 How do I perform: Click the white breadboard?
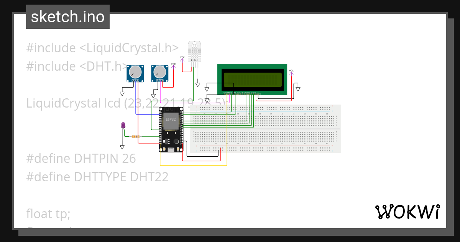(x=265, y=129)
